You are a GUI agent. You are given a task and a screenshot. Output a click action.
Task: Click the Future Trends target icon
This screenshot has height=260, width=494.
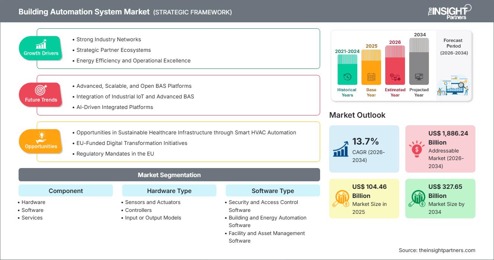40,90
